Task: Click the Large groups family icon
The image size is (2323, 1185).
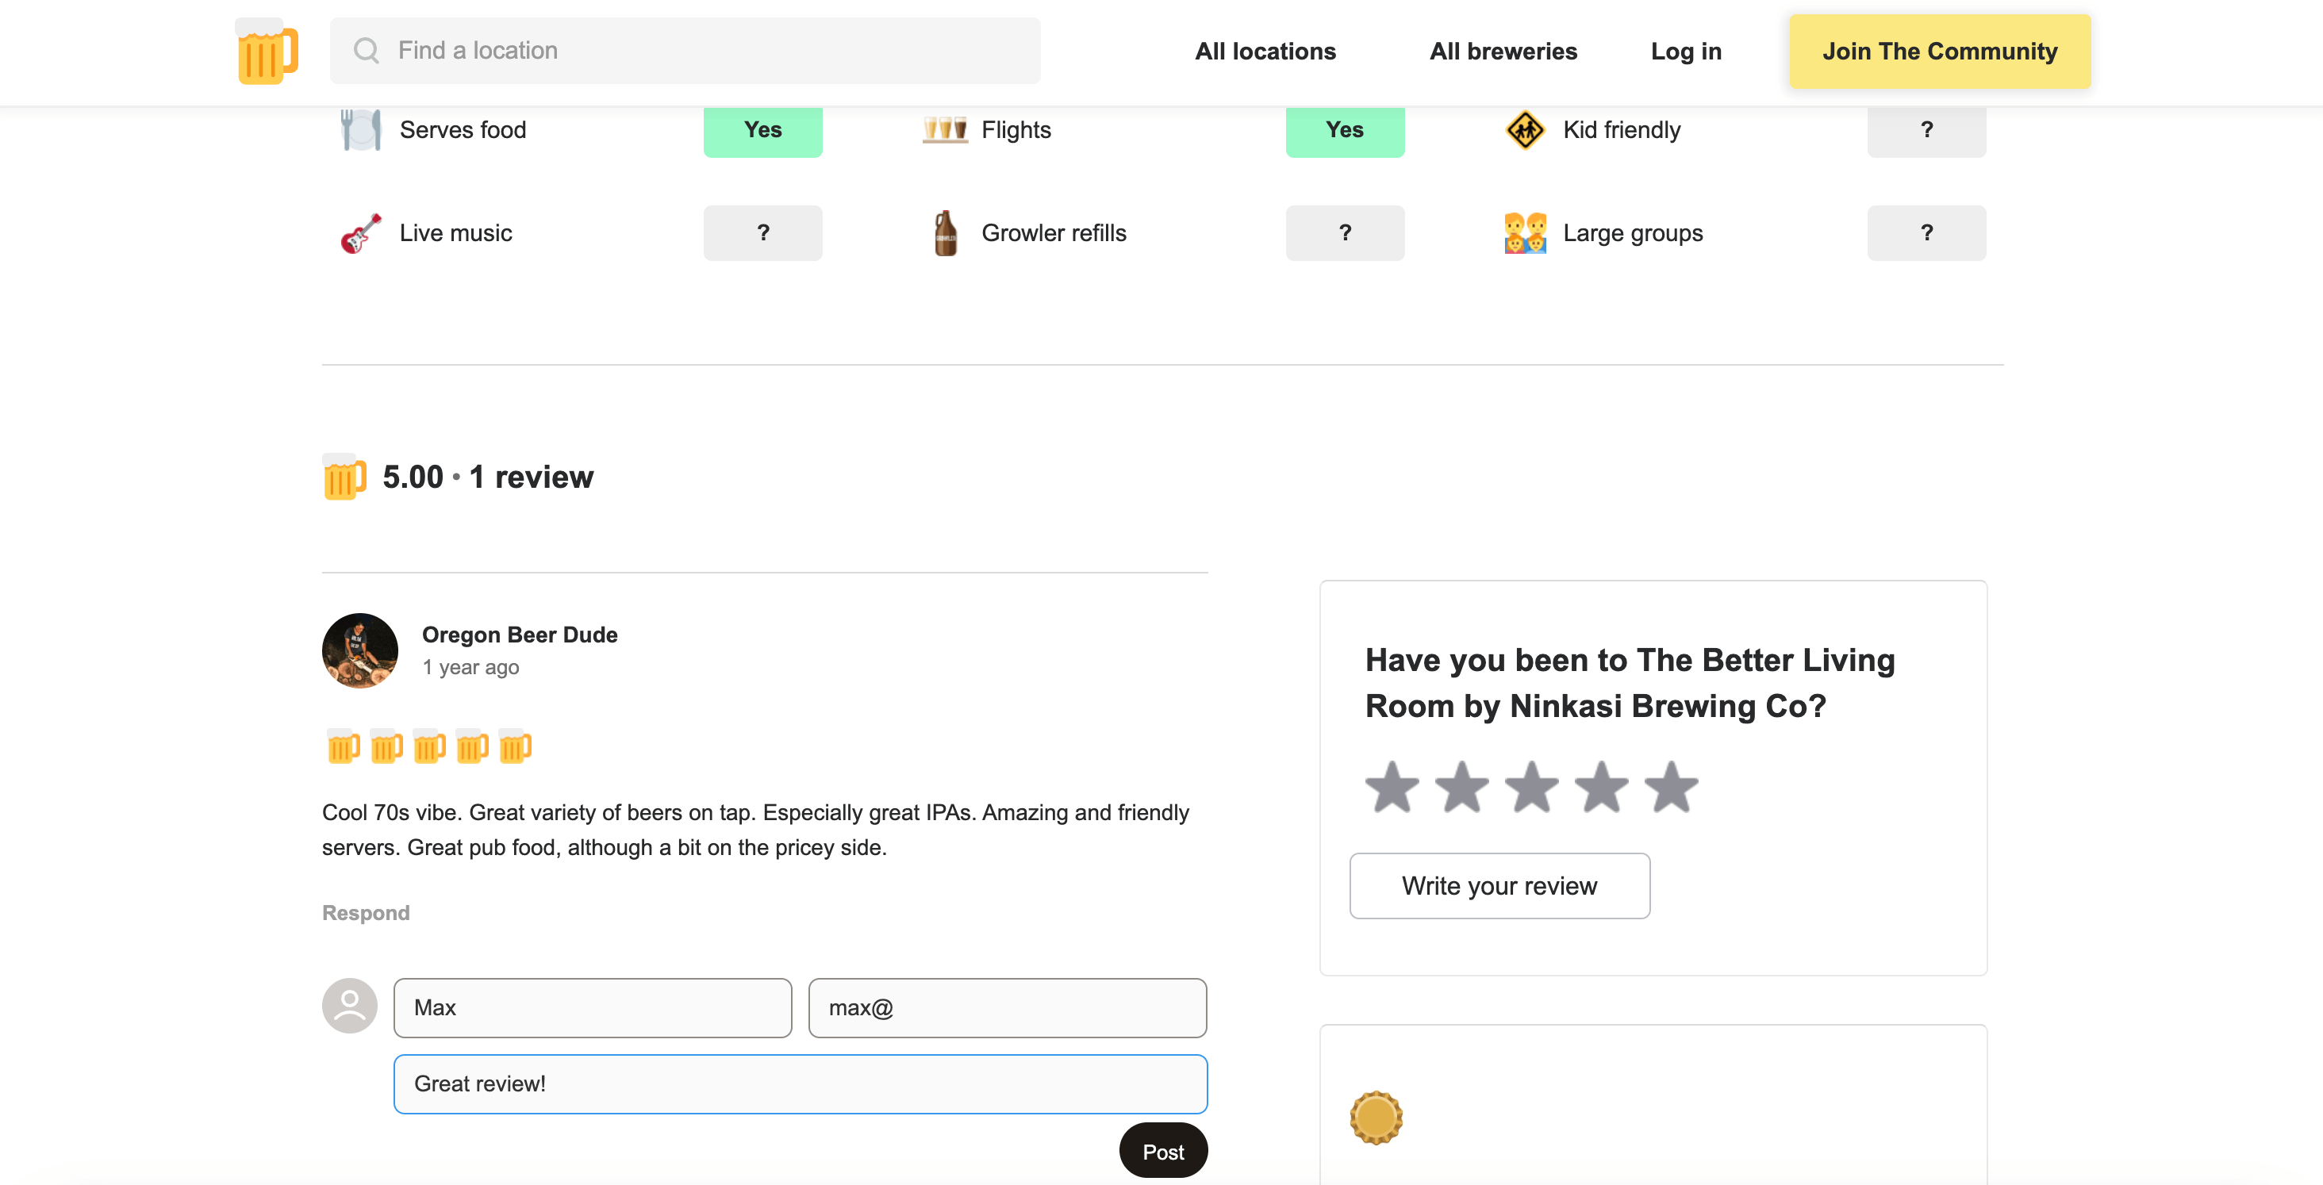Action: point(1525,233)
